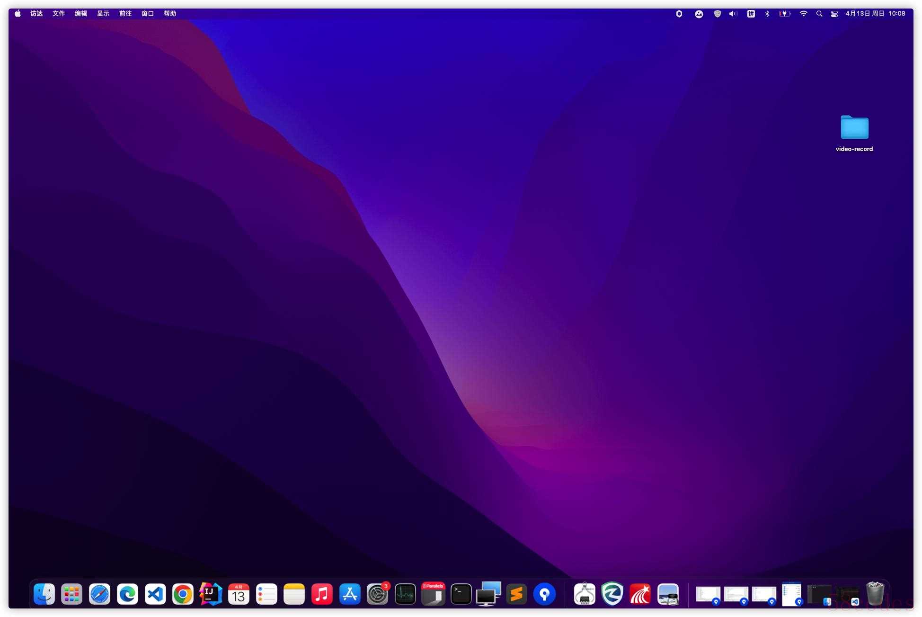This screenshot has width=922, height=617.
Task: Open the volume control in menu bar
Action: tap(733, 14)
